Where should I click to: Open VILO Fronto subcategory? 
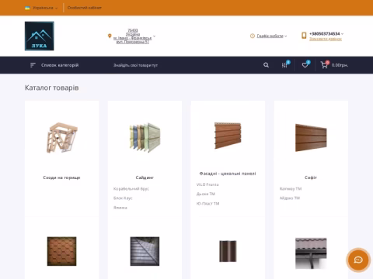click(207, 184)
